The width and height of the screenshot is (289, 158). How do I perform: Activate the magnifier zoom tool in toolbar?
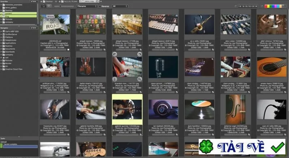tap(49, 6)
